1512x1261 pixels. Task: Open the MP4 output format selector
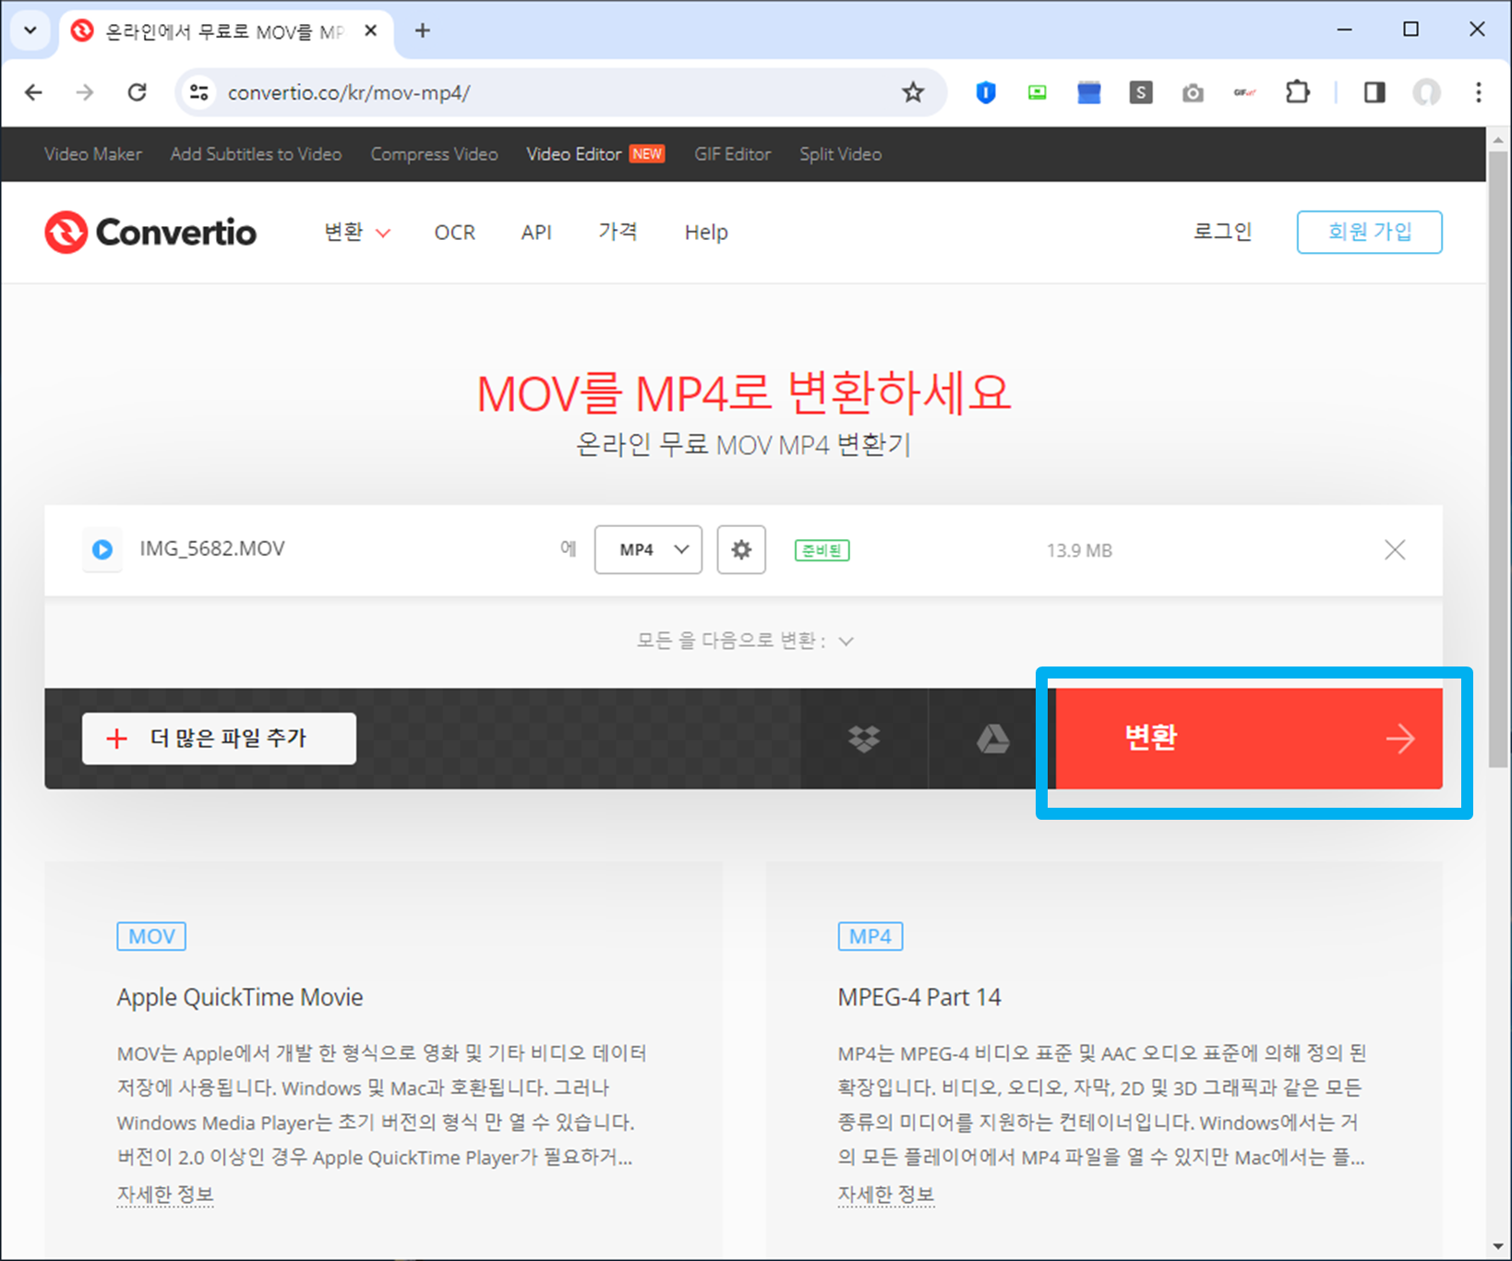pos(647,549)
